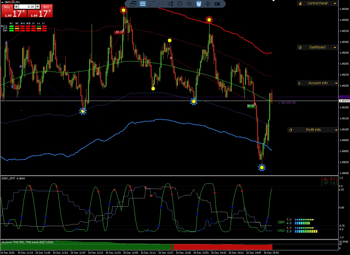
Task: Expand the Control Panel dropdown arrow
Action: pos(335,4)
